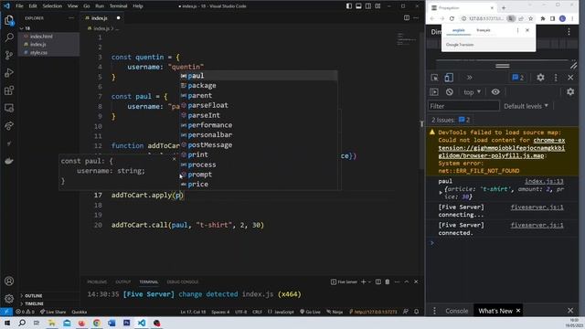Open the top context dropdown

(x=472, y=91)
